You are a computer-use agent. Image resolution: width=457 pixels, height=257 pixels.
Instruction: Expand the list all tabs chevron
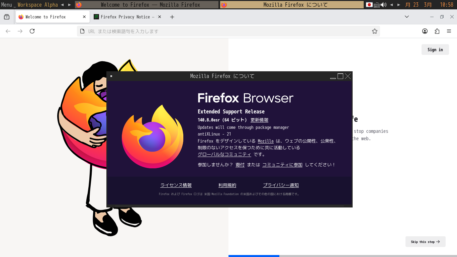[x=407, y=17]
